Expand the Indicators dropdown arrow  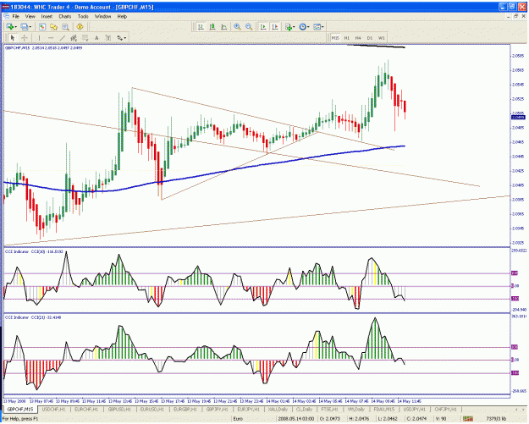[294, 26]
